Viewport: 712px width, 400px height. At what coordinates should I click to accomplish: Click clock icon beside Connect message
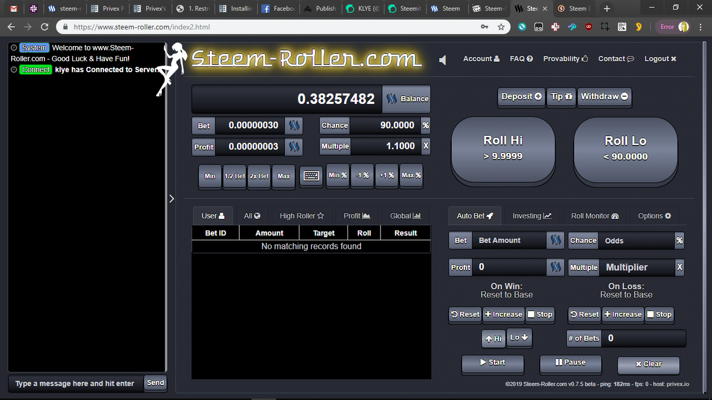(14, 69)
